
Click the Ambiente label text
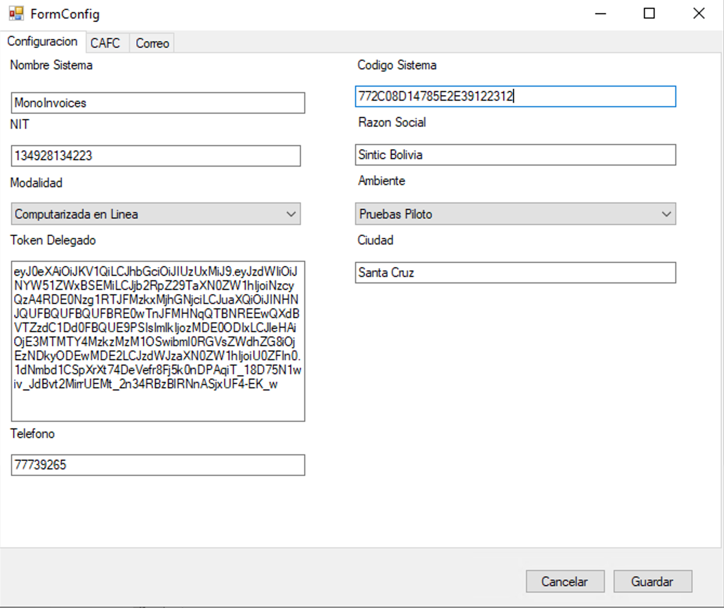tap(381, 181)
